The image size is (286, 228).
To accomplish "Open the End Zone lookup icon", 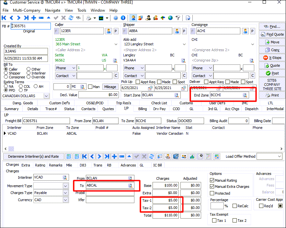I will (x=245, y=95).
